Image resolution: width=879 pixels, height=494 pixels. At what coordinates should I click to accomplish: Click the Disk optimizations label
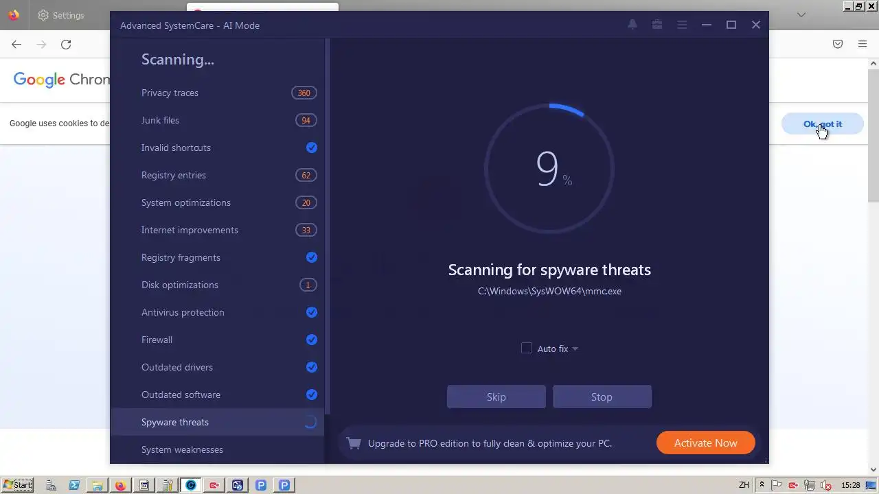point(180,285)
